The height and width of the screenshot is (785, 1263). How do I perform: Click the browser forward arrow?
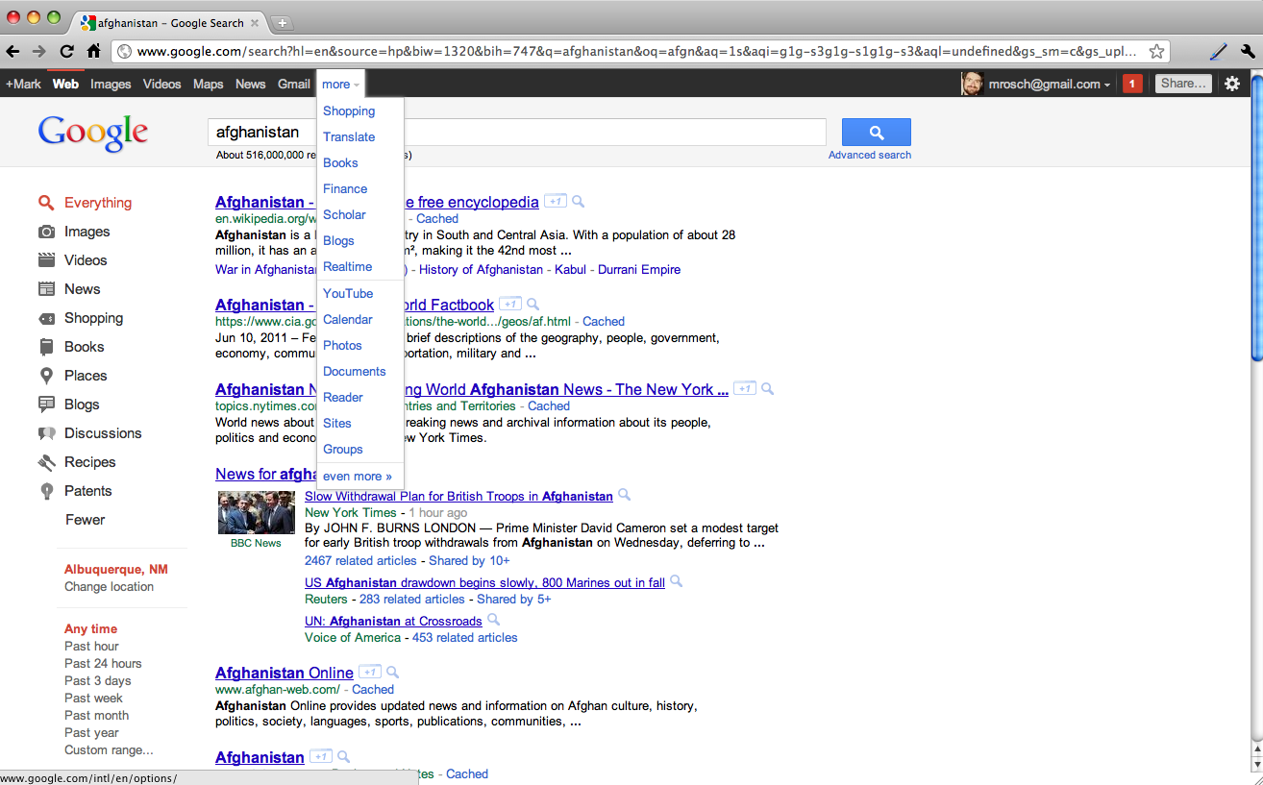pyautogui.click(x=39, y=51)
